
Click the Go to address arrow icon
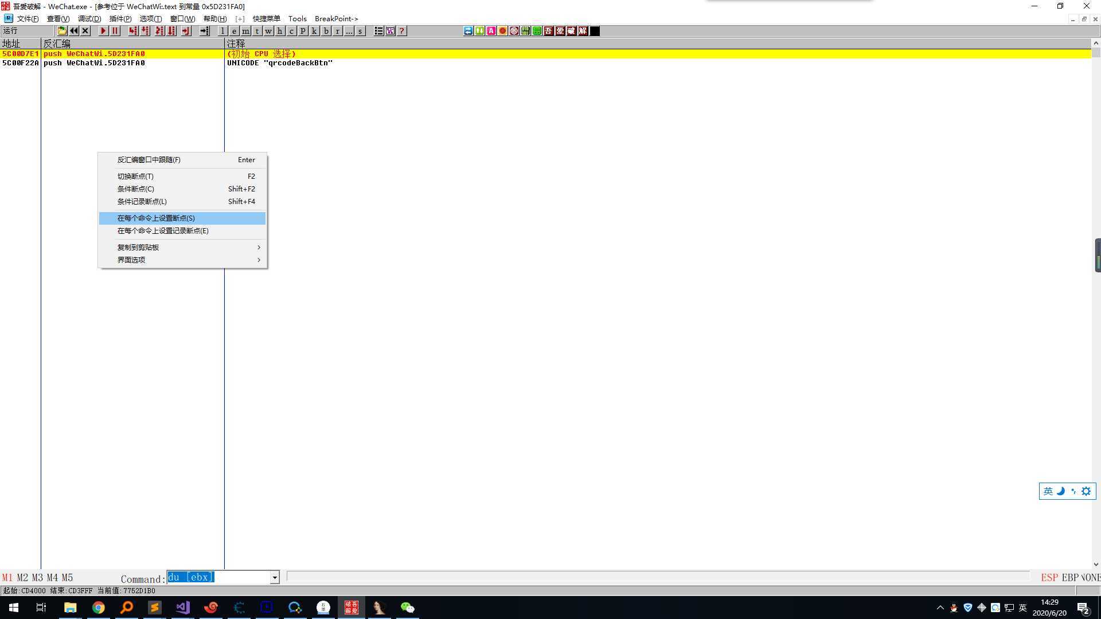click(x=204, y=31)
